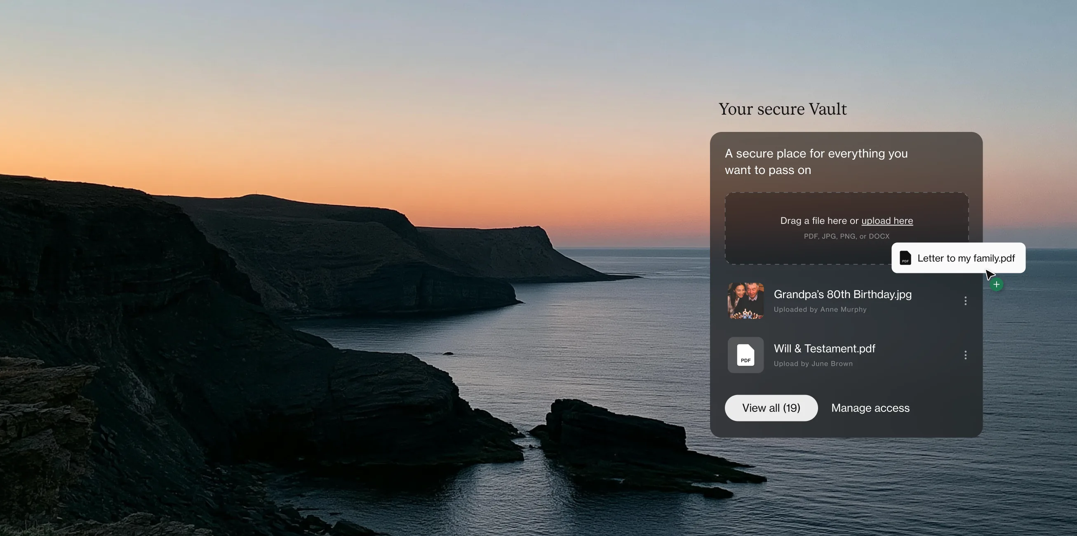Open options menu for Grandpa's 80th Birthday.jpg
The image size is (1077, 536).
965,301
